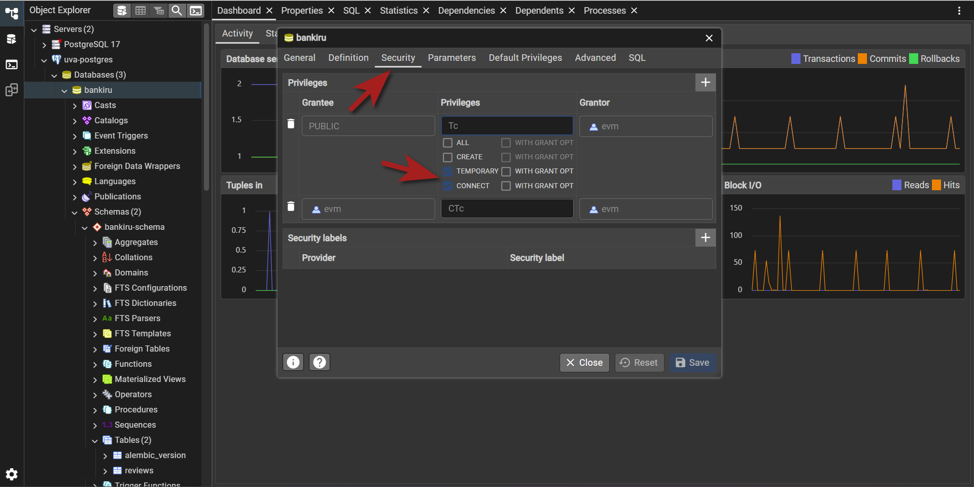Click the Close button in dialog

[x=584, y=363]
